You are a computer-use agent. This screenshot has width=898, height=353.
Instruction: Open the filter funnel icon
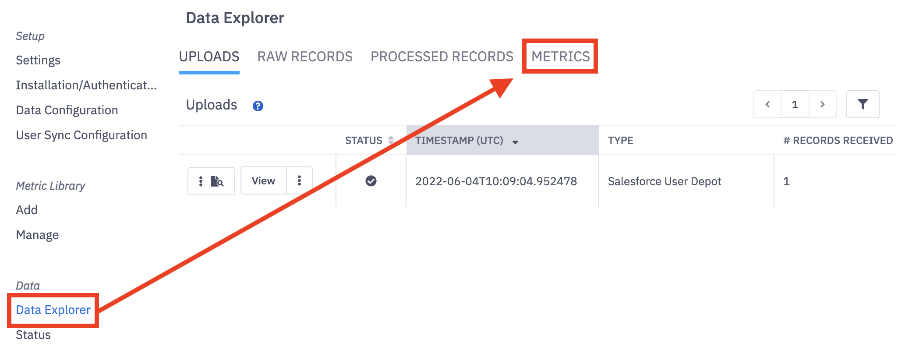(x=862, y=104)
